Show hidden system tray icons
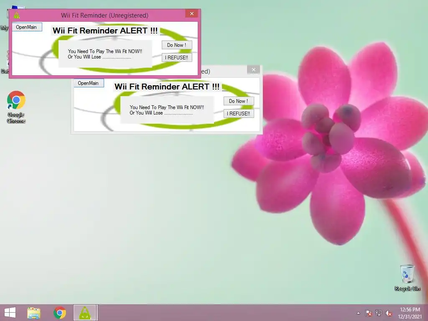The image size is (428, 321). point(358,313)
